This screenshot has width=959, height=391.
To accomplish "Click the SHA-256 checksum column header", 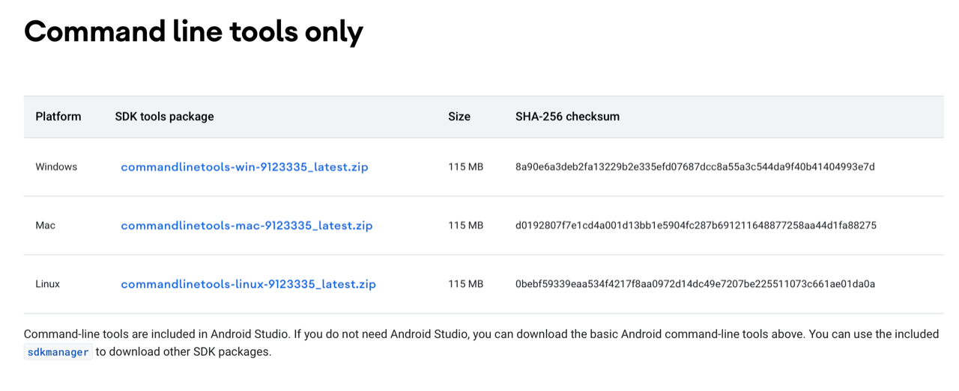I will (567, 117).
